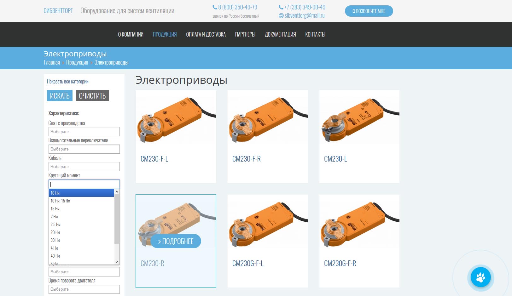This screenshot has height=296, width=512.
Task: Open the dropdown above Время поворота двигателя
Action: [84, 272]
